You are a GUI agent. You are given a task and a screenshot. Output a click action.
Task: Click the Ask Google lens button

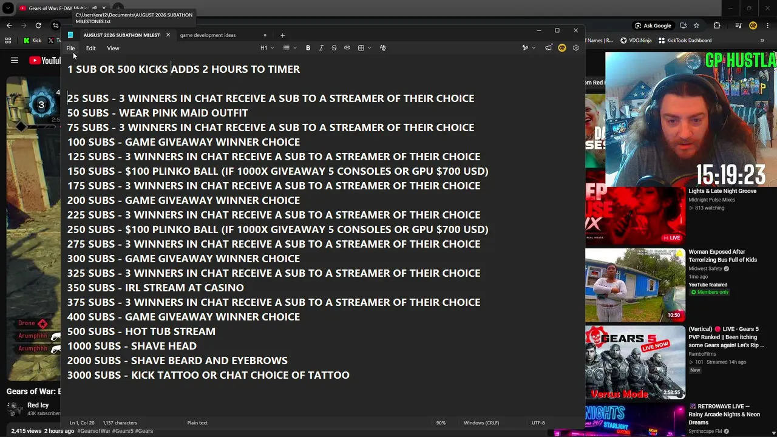tap(653, 25)
